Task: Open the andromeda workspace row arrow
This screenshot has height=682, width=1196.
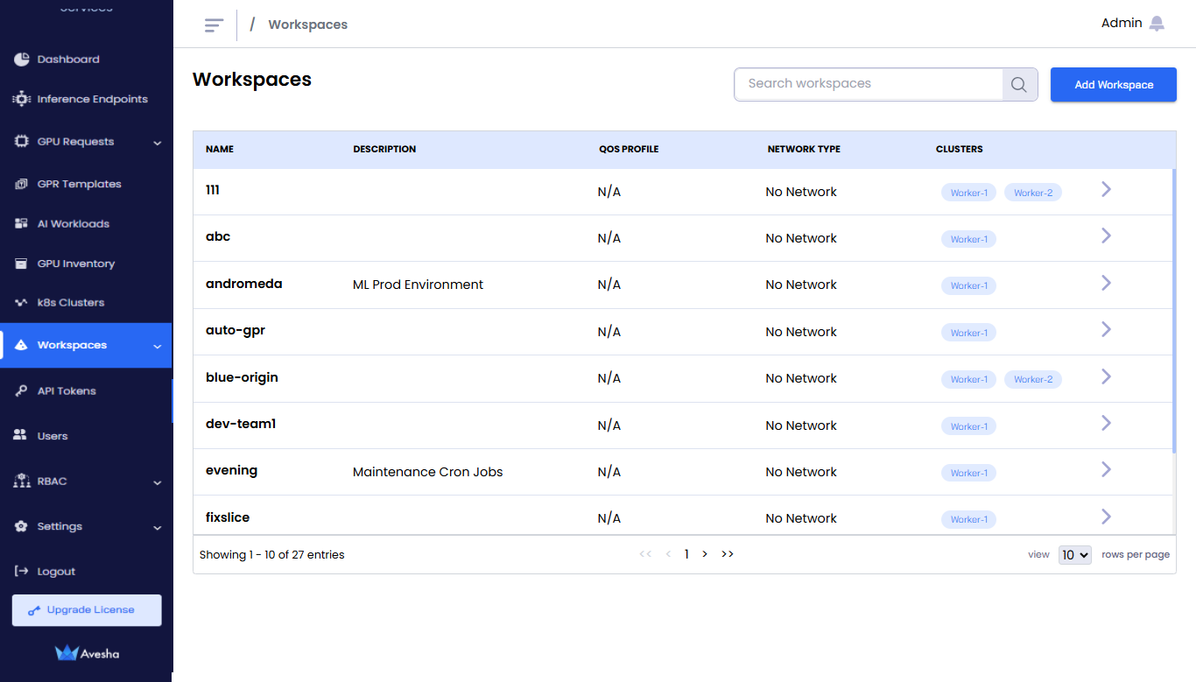Action: 1106,283
